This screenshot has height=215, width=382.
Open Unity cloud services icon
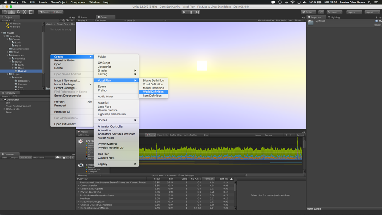click(x=321, y=12)
